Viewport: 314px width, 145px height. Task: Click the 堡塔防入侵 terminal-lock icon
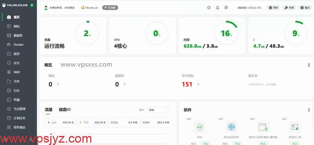click(x=295, y=127)
